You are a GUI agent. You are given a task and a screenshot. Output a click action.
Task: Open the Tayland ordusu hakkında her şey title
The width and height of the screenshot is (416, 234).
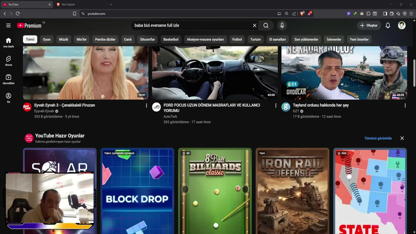321,105
